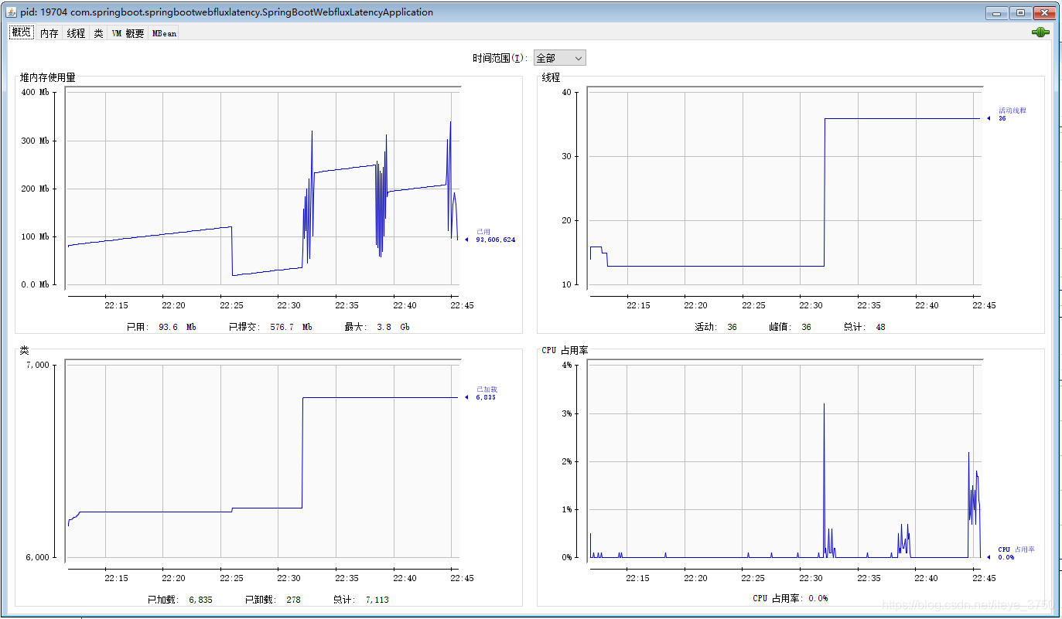
Task: Click the thread 总计: 48 value
Action: coord(864,327)
